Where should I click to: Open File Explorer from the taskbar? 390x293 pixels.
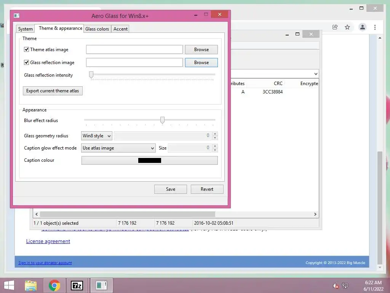point(31,285)
